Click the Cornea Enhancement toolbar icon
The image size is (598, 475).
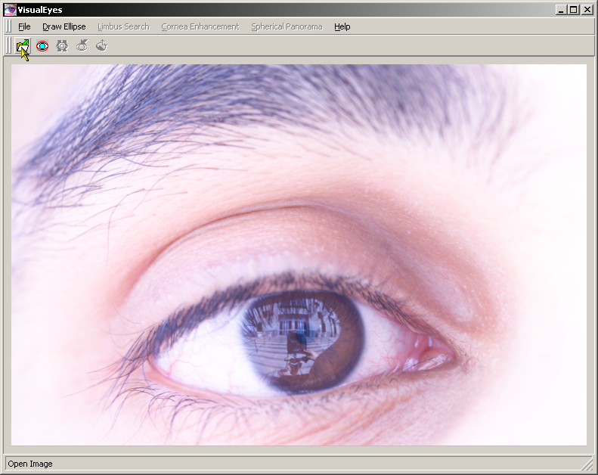82,46
